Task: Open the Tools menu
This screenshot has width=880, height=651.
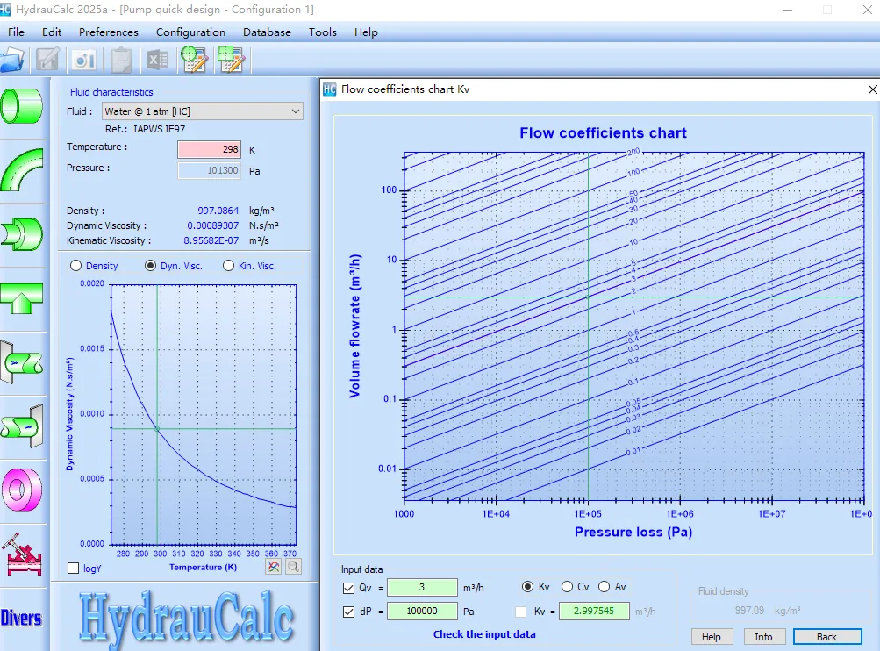Action: (x=323, y=32)
